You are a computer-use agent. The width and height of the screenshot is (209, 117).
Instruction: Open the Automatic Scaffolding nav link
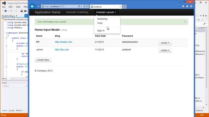(77, 12)
